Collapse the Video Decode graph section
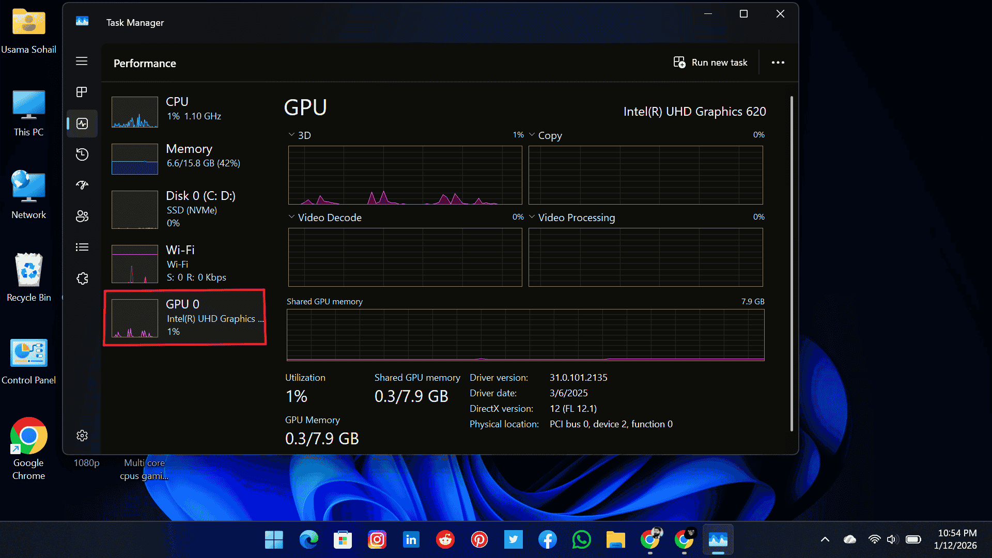Viewport: 992px width, 558px height. (x=291, y=216)
